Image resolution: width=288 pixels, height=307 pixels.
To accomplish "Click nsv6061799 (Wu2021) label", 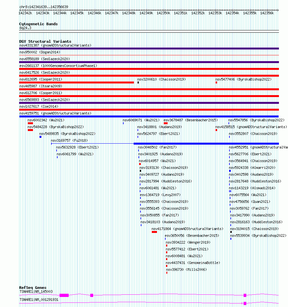I will click(x=75, y=154).
